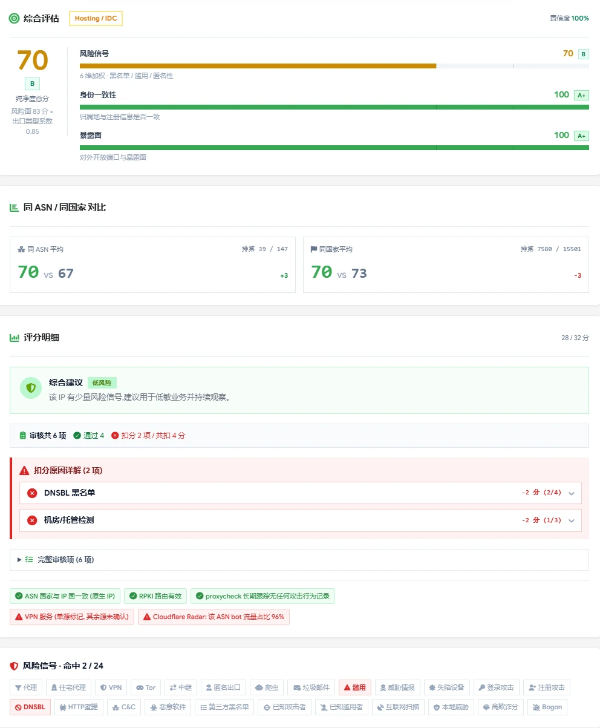This screenshot has width=600, height=728.
Task: Toggle the Tor risk signal tag
Action: (146, 687)
